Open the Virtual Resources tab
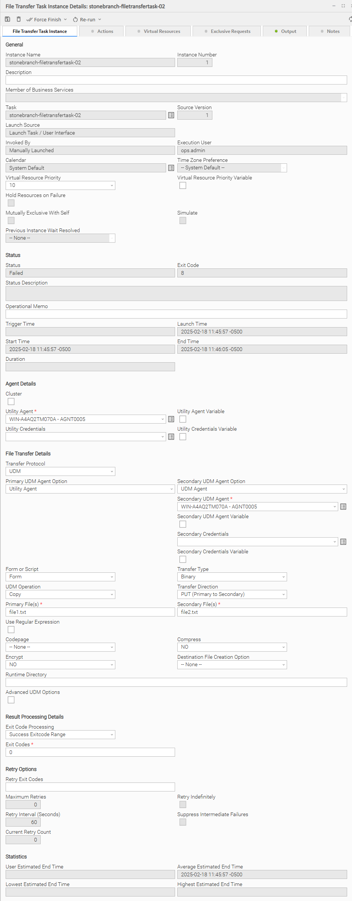 click(x=159, y=31)
